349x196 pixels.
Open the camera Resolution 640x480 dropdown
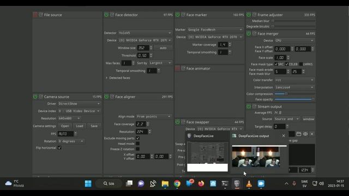(69, 118)
